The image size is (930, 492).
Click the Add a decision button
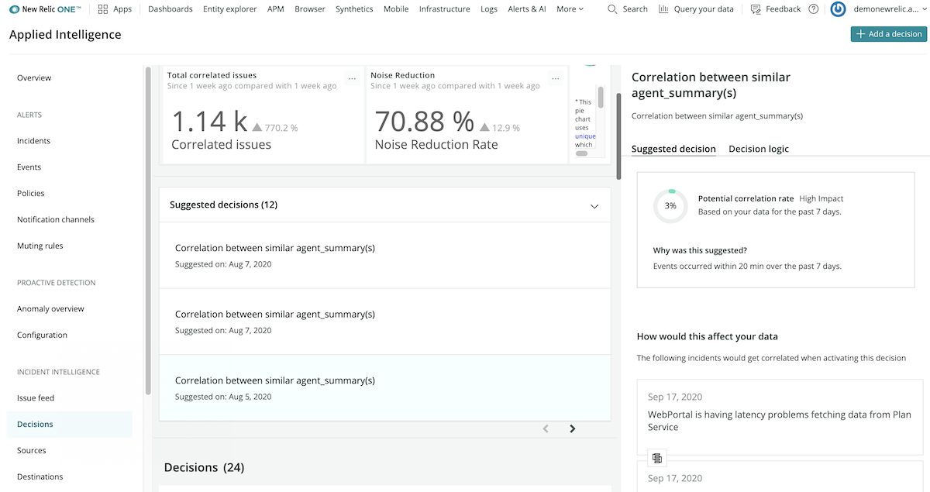click(889, 34)
